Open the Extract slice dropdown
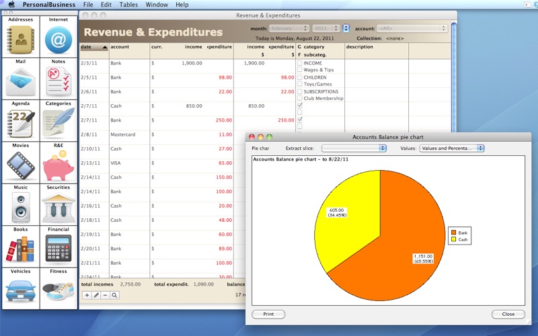Screen dimensions: 538x336 [353, 148]
